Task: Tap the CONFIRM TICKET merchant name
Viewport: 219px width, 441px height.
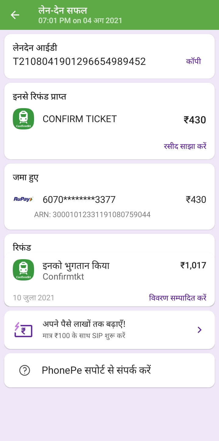Action: click(80, 119)
